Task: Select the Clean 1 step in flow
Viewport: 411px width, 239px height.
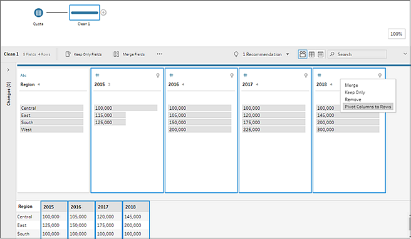Action: click(85, 12)
